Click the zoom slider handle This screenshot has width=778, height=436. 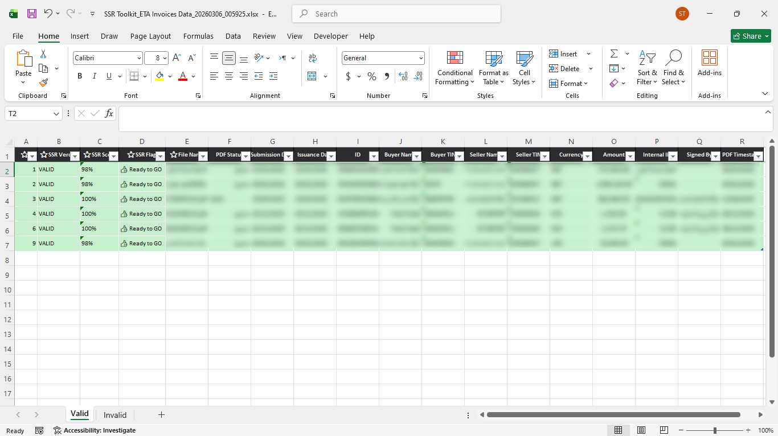coord(715,430)
